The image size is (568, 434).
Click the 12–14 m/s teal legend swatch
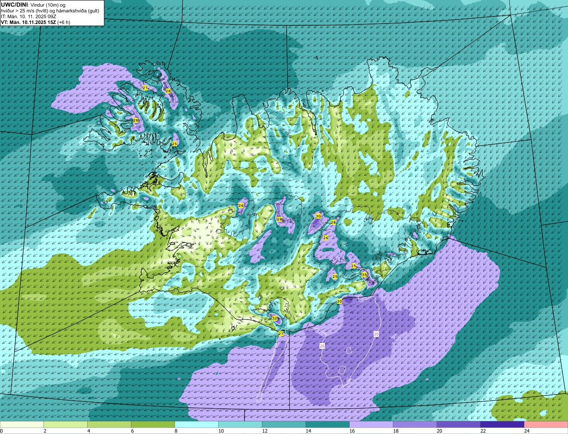point(284,424)
